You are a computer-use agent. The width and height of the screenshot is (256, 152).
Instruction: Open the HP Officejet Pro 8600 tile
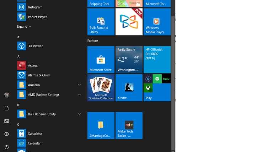pyautogui.click(x=157, y=60)
